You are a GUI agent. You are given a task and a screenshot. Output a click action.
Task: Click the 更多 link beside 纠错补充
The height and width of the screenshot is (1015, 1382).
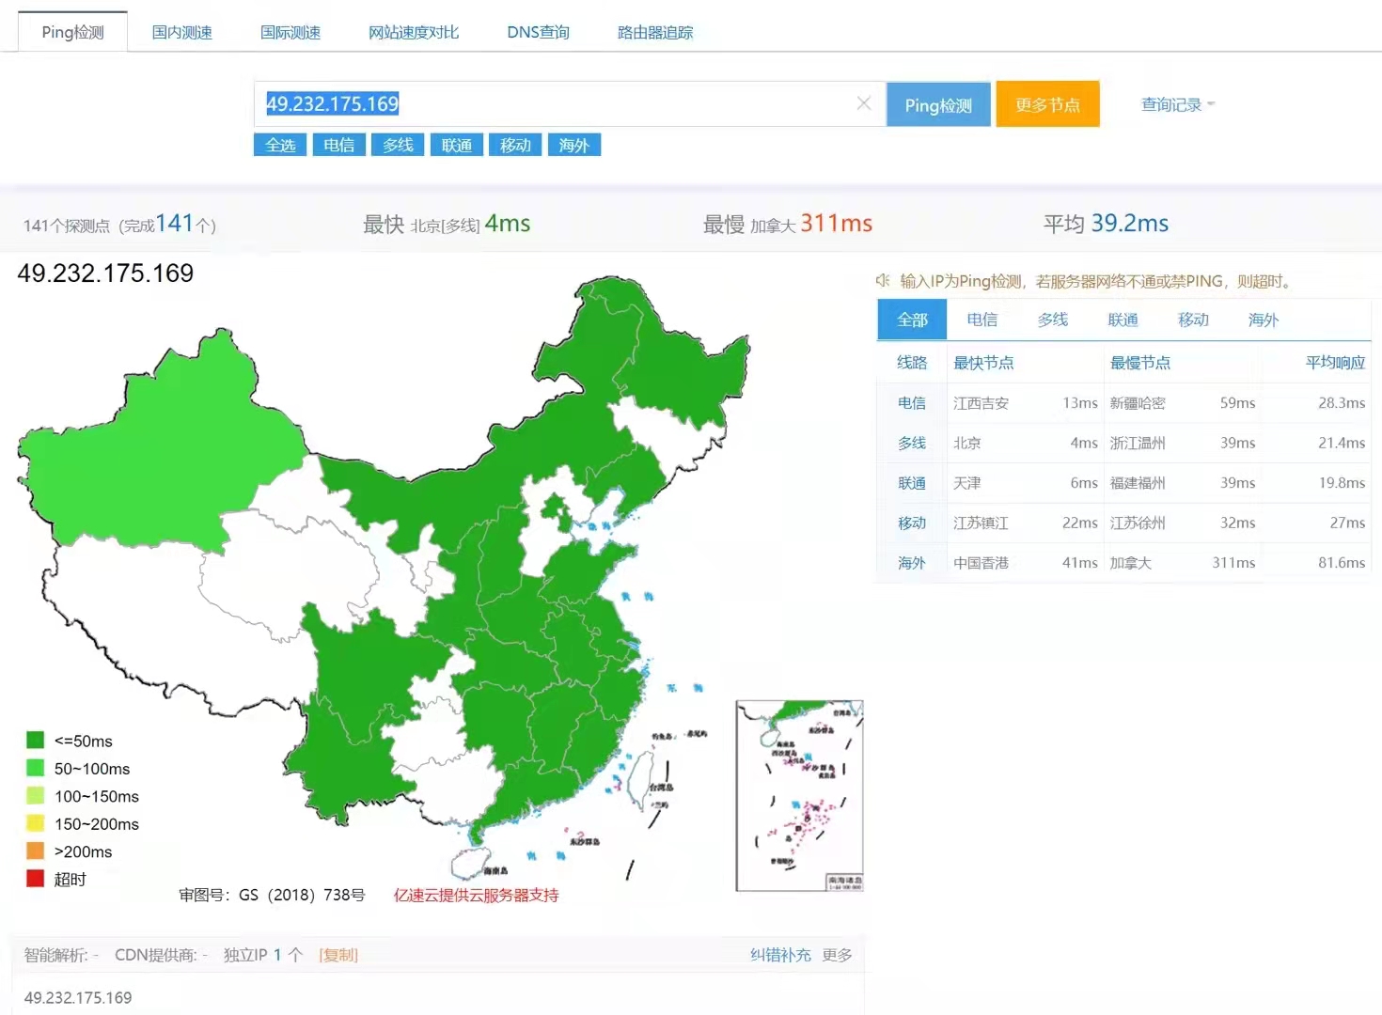coord(837,955)
